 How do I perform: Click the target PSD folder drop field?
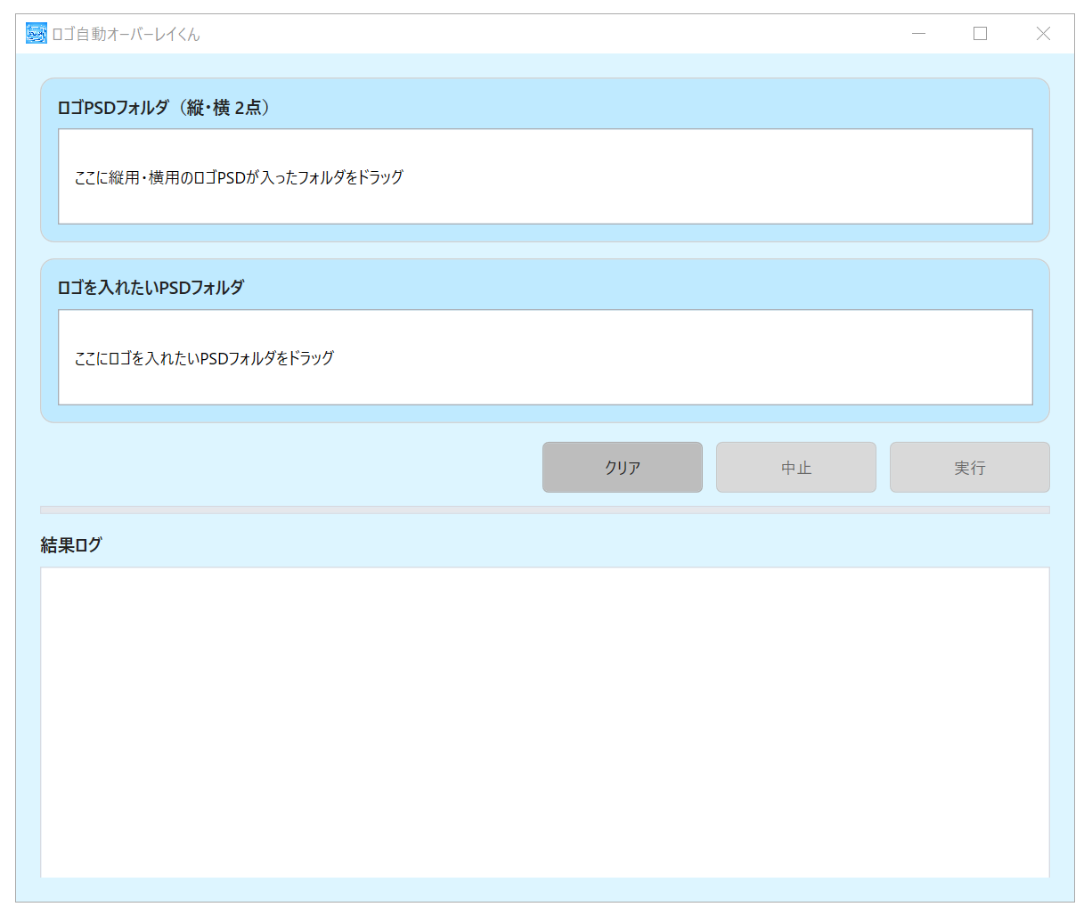(545, 357)
